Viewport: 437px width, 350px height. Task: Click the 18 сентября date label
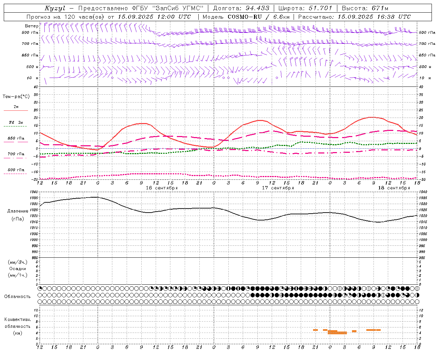pos(394,188)
